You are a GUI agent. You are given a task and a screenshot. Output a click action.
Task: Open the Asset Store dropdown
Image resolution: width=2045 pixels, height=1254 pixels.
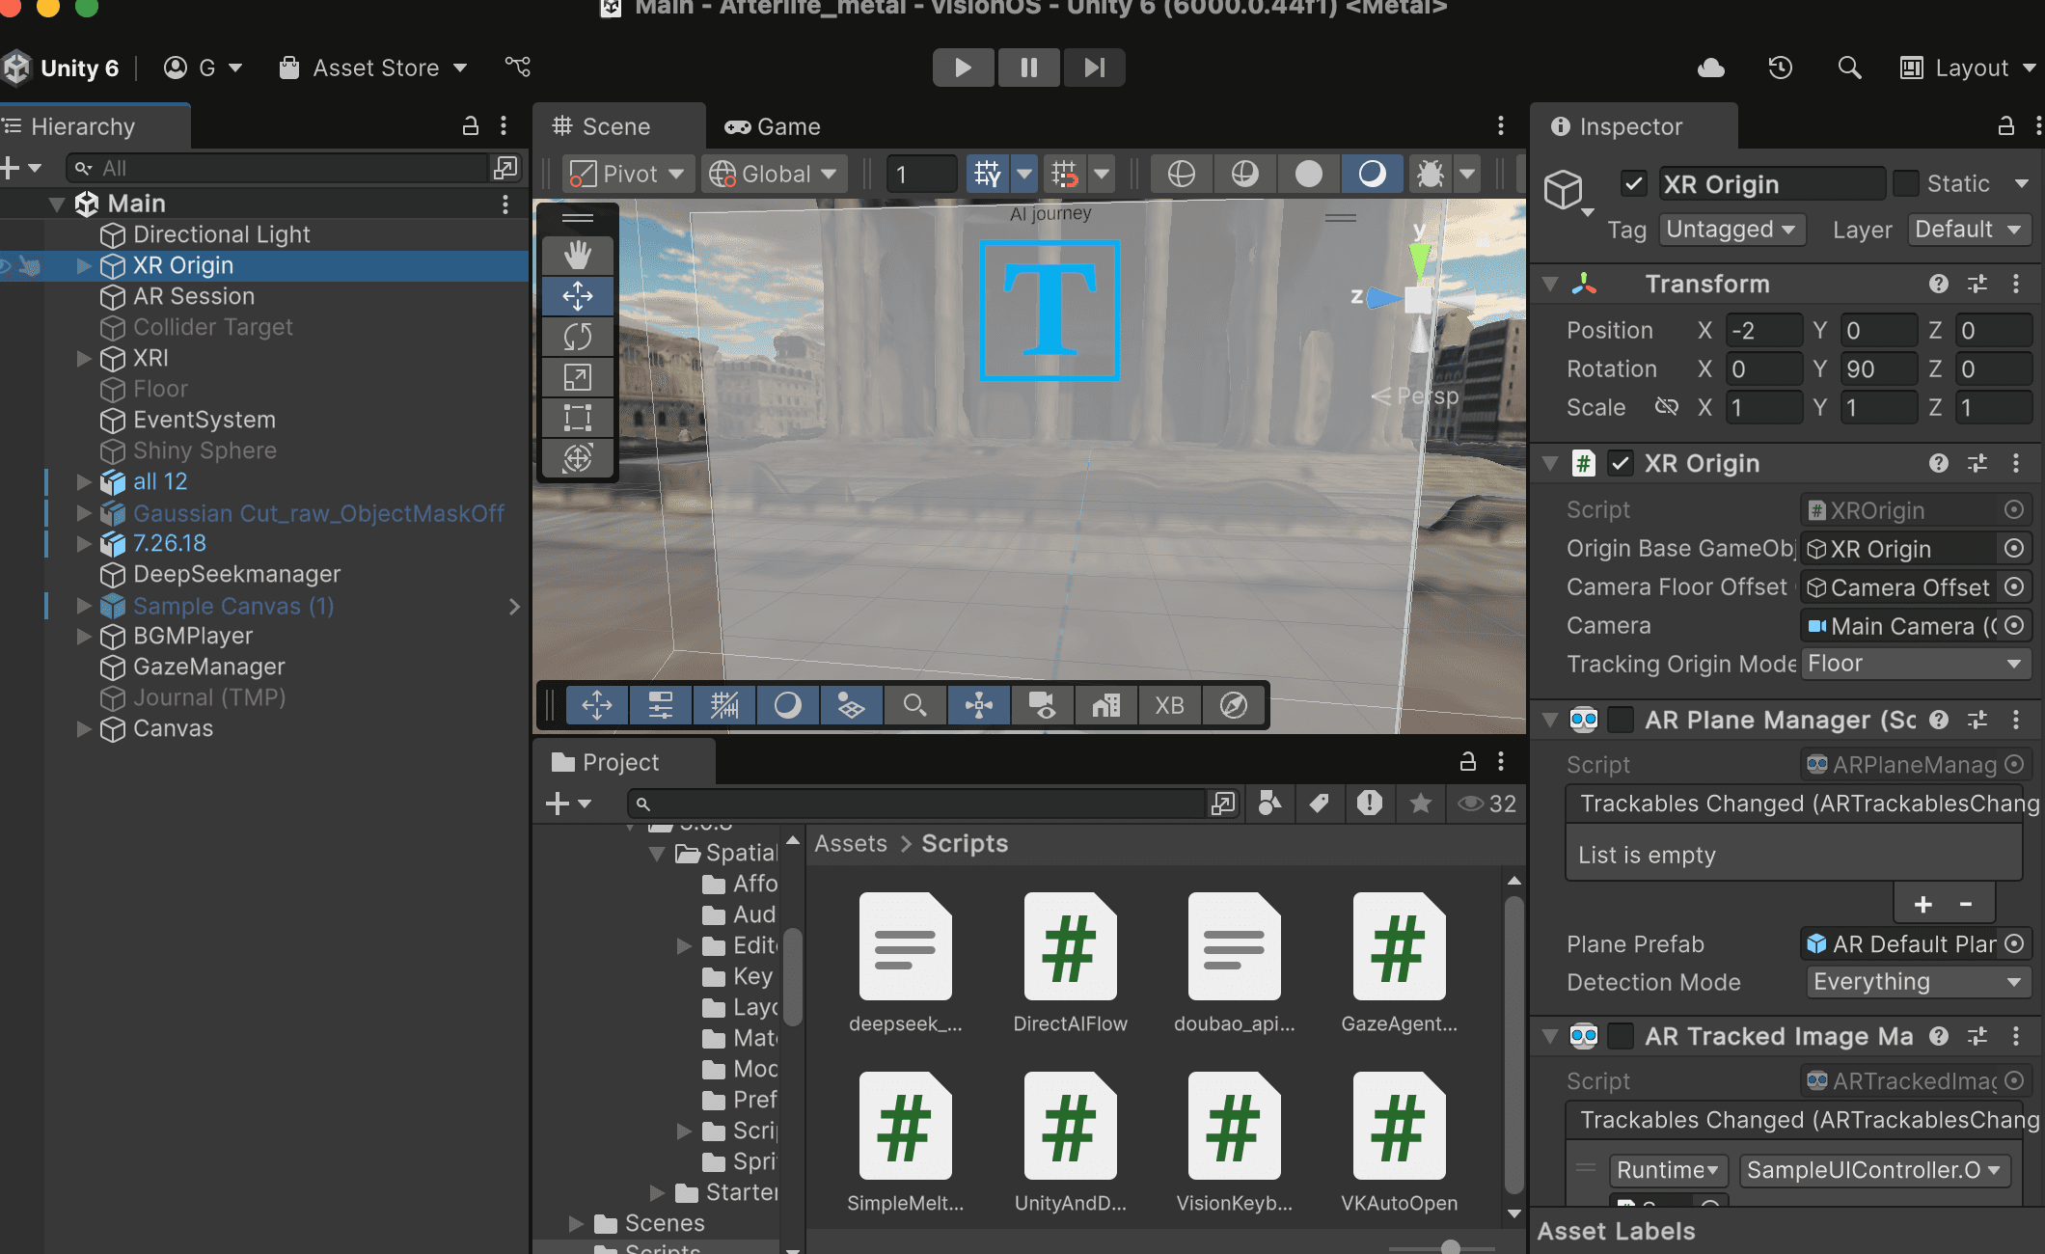[373, 68]
